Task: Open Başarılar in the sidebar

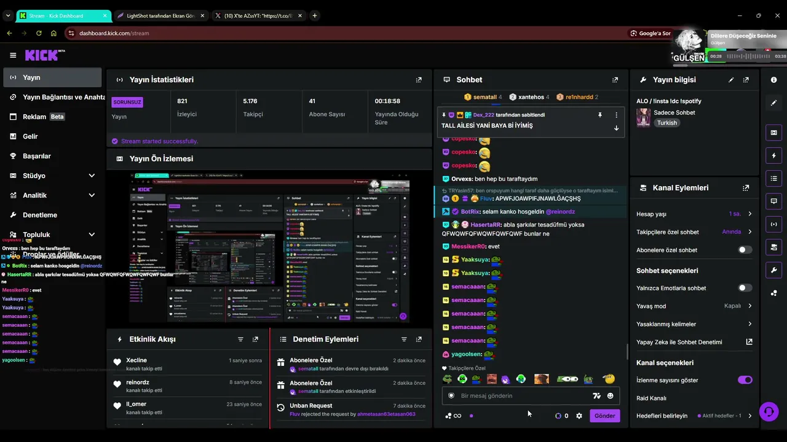Action: [x=51, y=156]
